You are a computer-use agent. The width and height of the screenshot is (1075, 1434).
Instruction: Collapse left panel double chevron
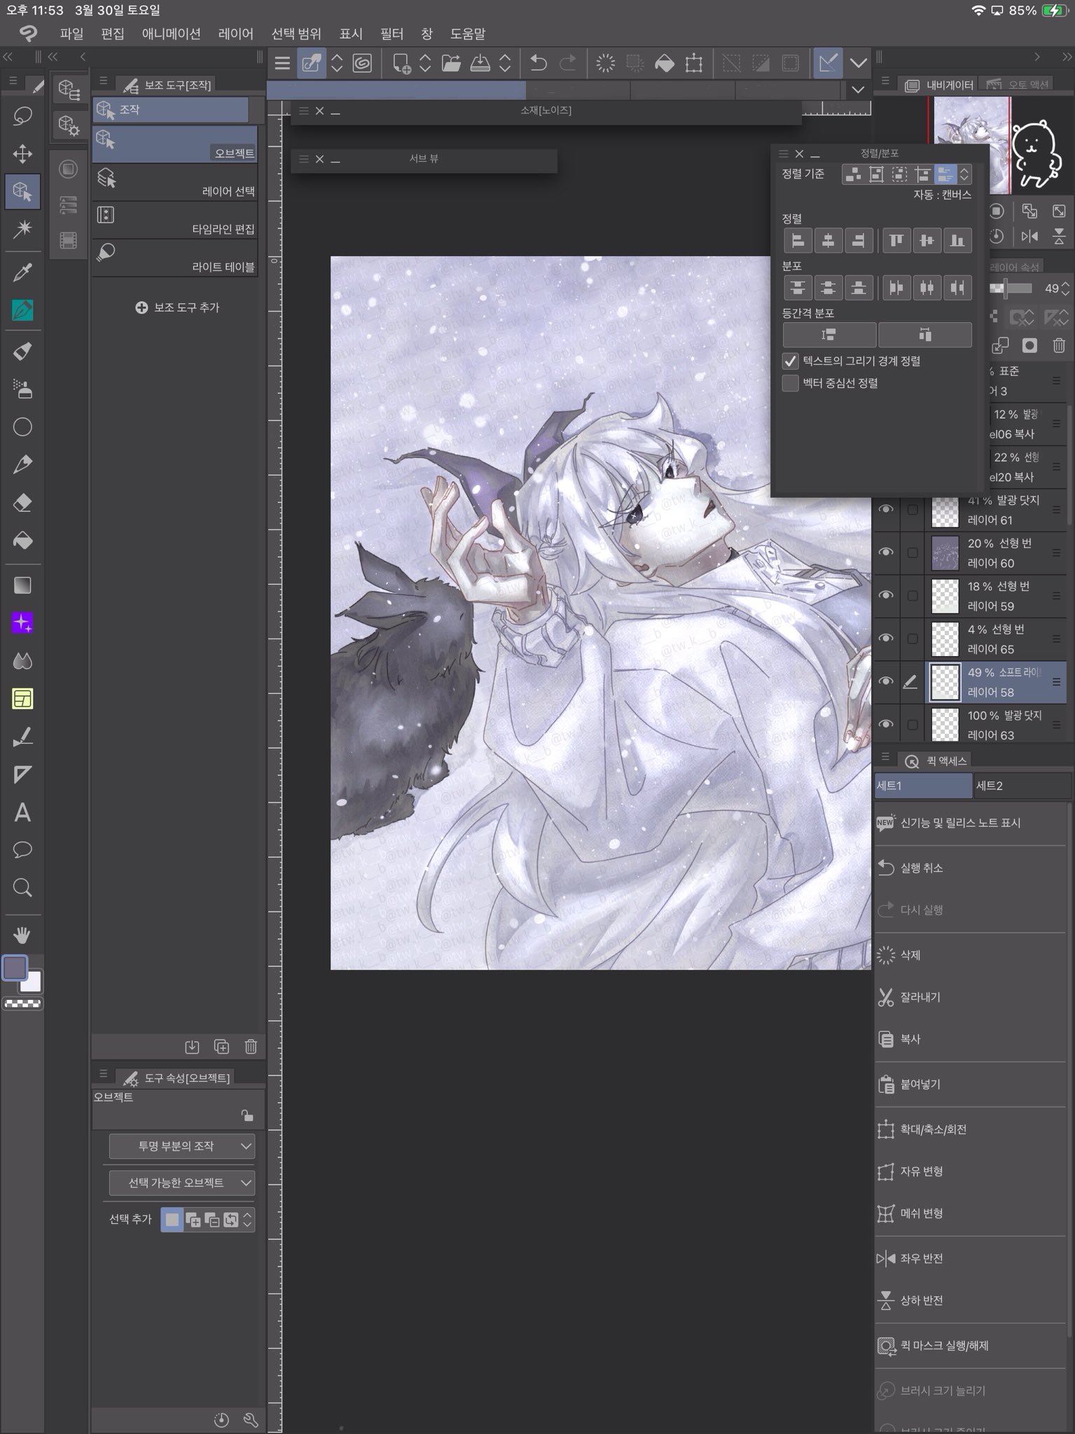click(x=8, y=57)
